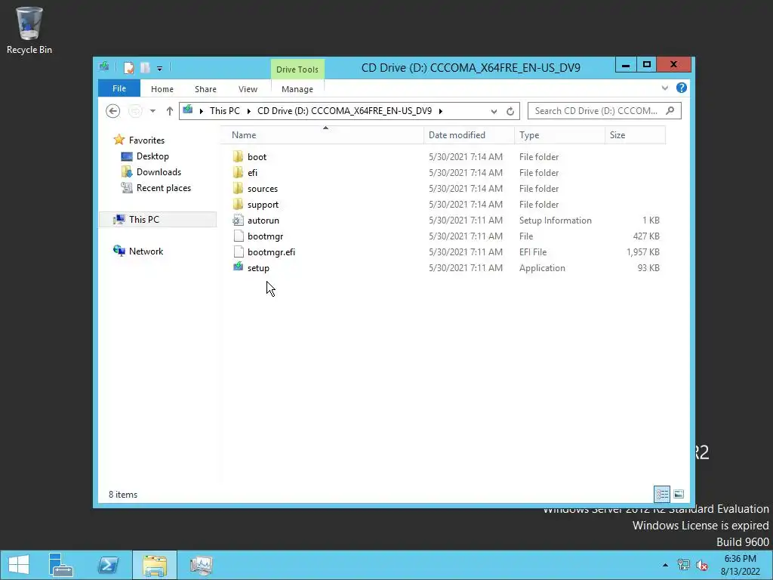Select the autorun setup information file
Image resolution: width=773 pixels, height=580 pixels.
263,221
